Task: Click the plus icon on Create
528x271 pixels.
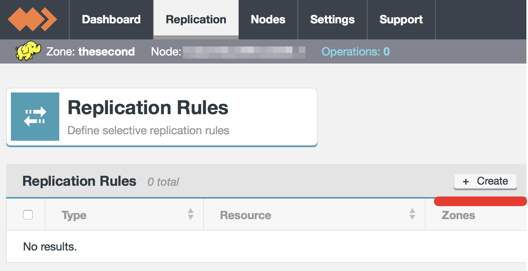Action: [466, 182]
